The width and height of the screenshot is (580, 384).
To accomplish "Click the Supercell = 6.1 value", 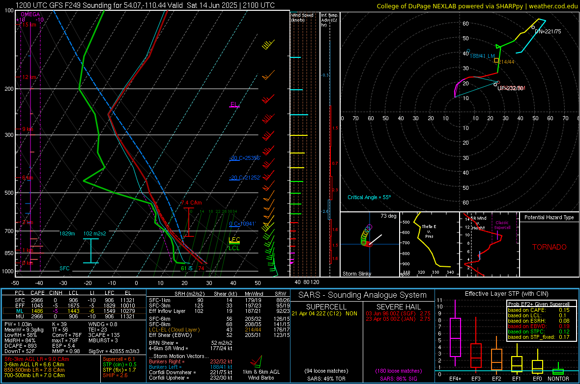I will pyautogui.click(x=119, y=359).
